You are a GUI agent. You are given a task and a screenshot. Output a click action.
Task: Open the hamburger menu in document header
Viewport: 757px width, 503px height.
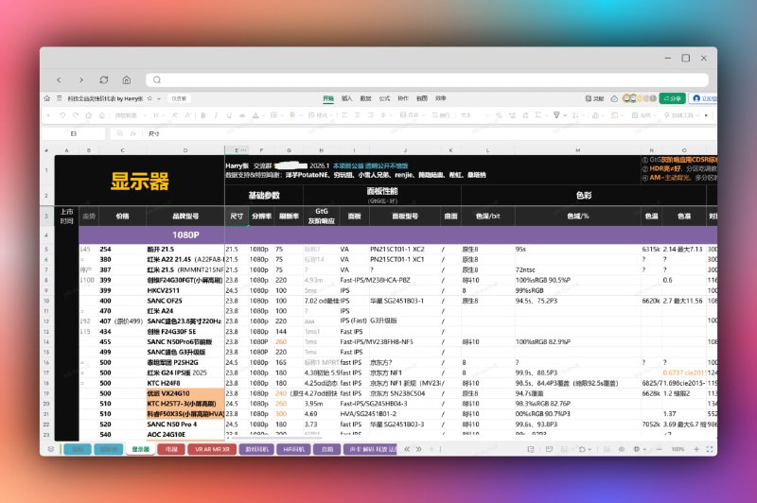point(59,98)
